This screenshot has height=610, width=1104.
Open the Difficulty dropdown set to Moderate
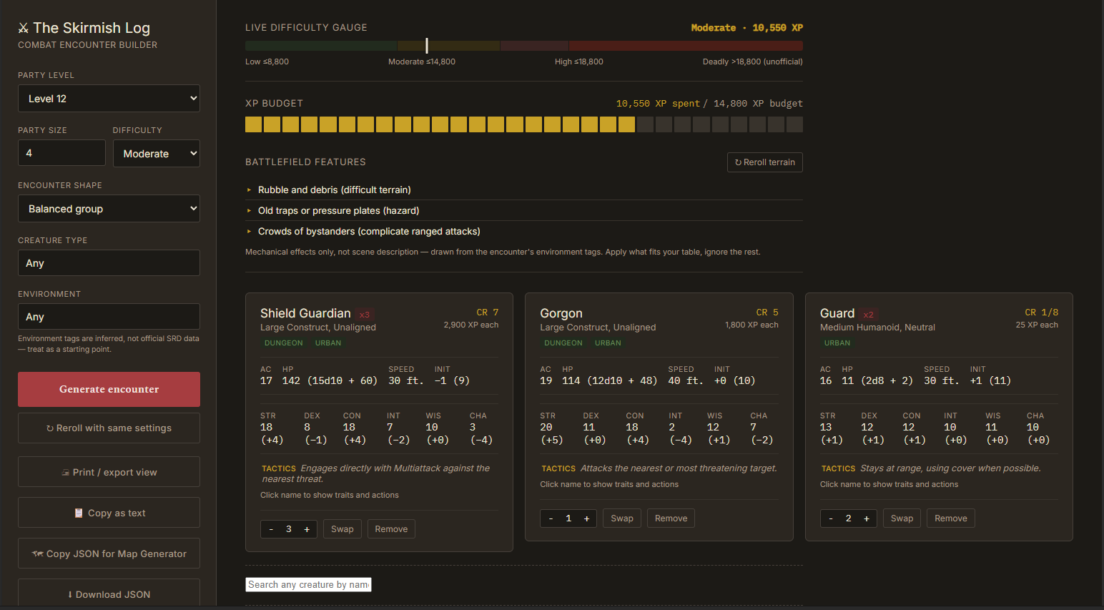pos(156,154)
